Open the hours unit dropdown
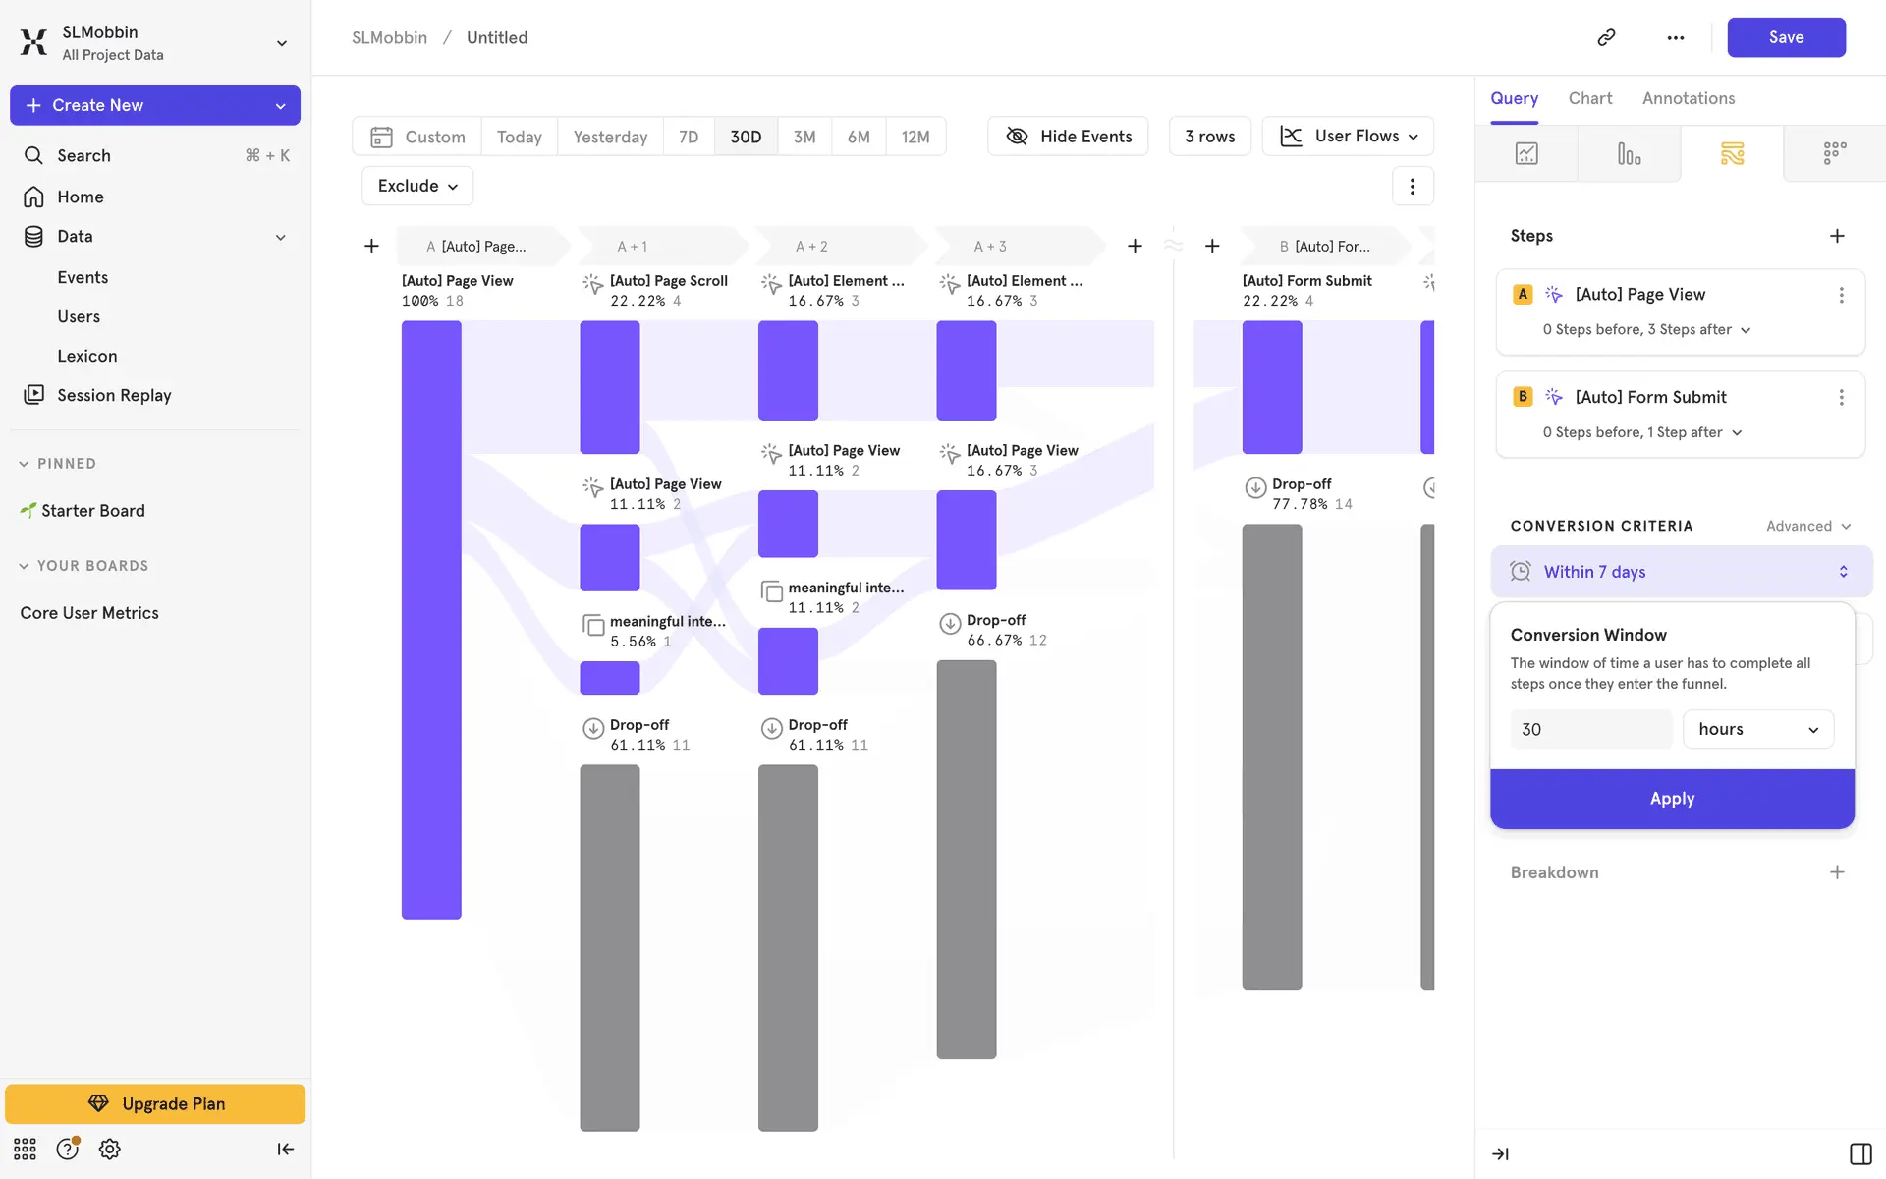Viewport: 1886px width, 1179px height. [1757, 729]
